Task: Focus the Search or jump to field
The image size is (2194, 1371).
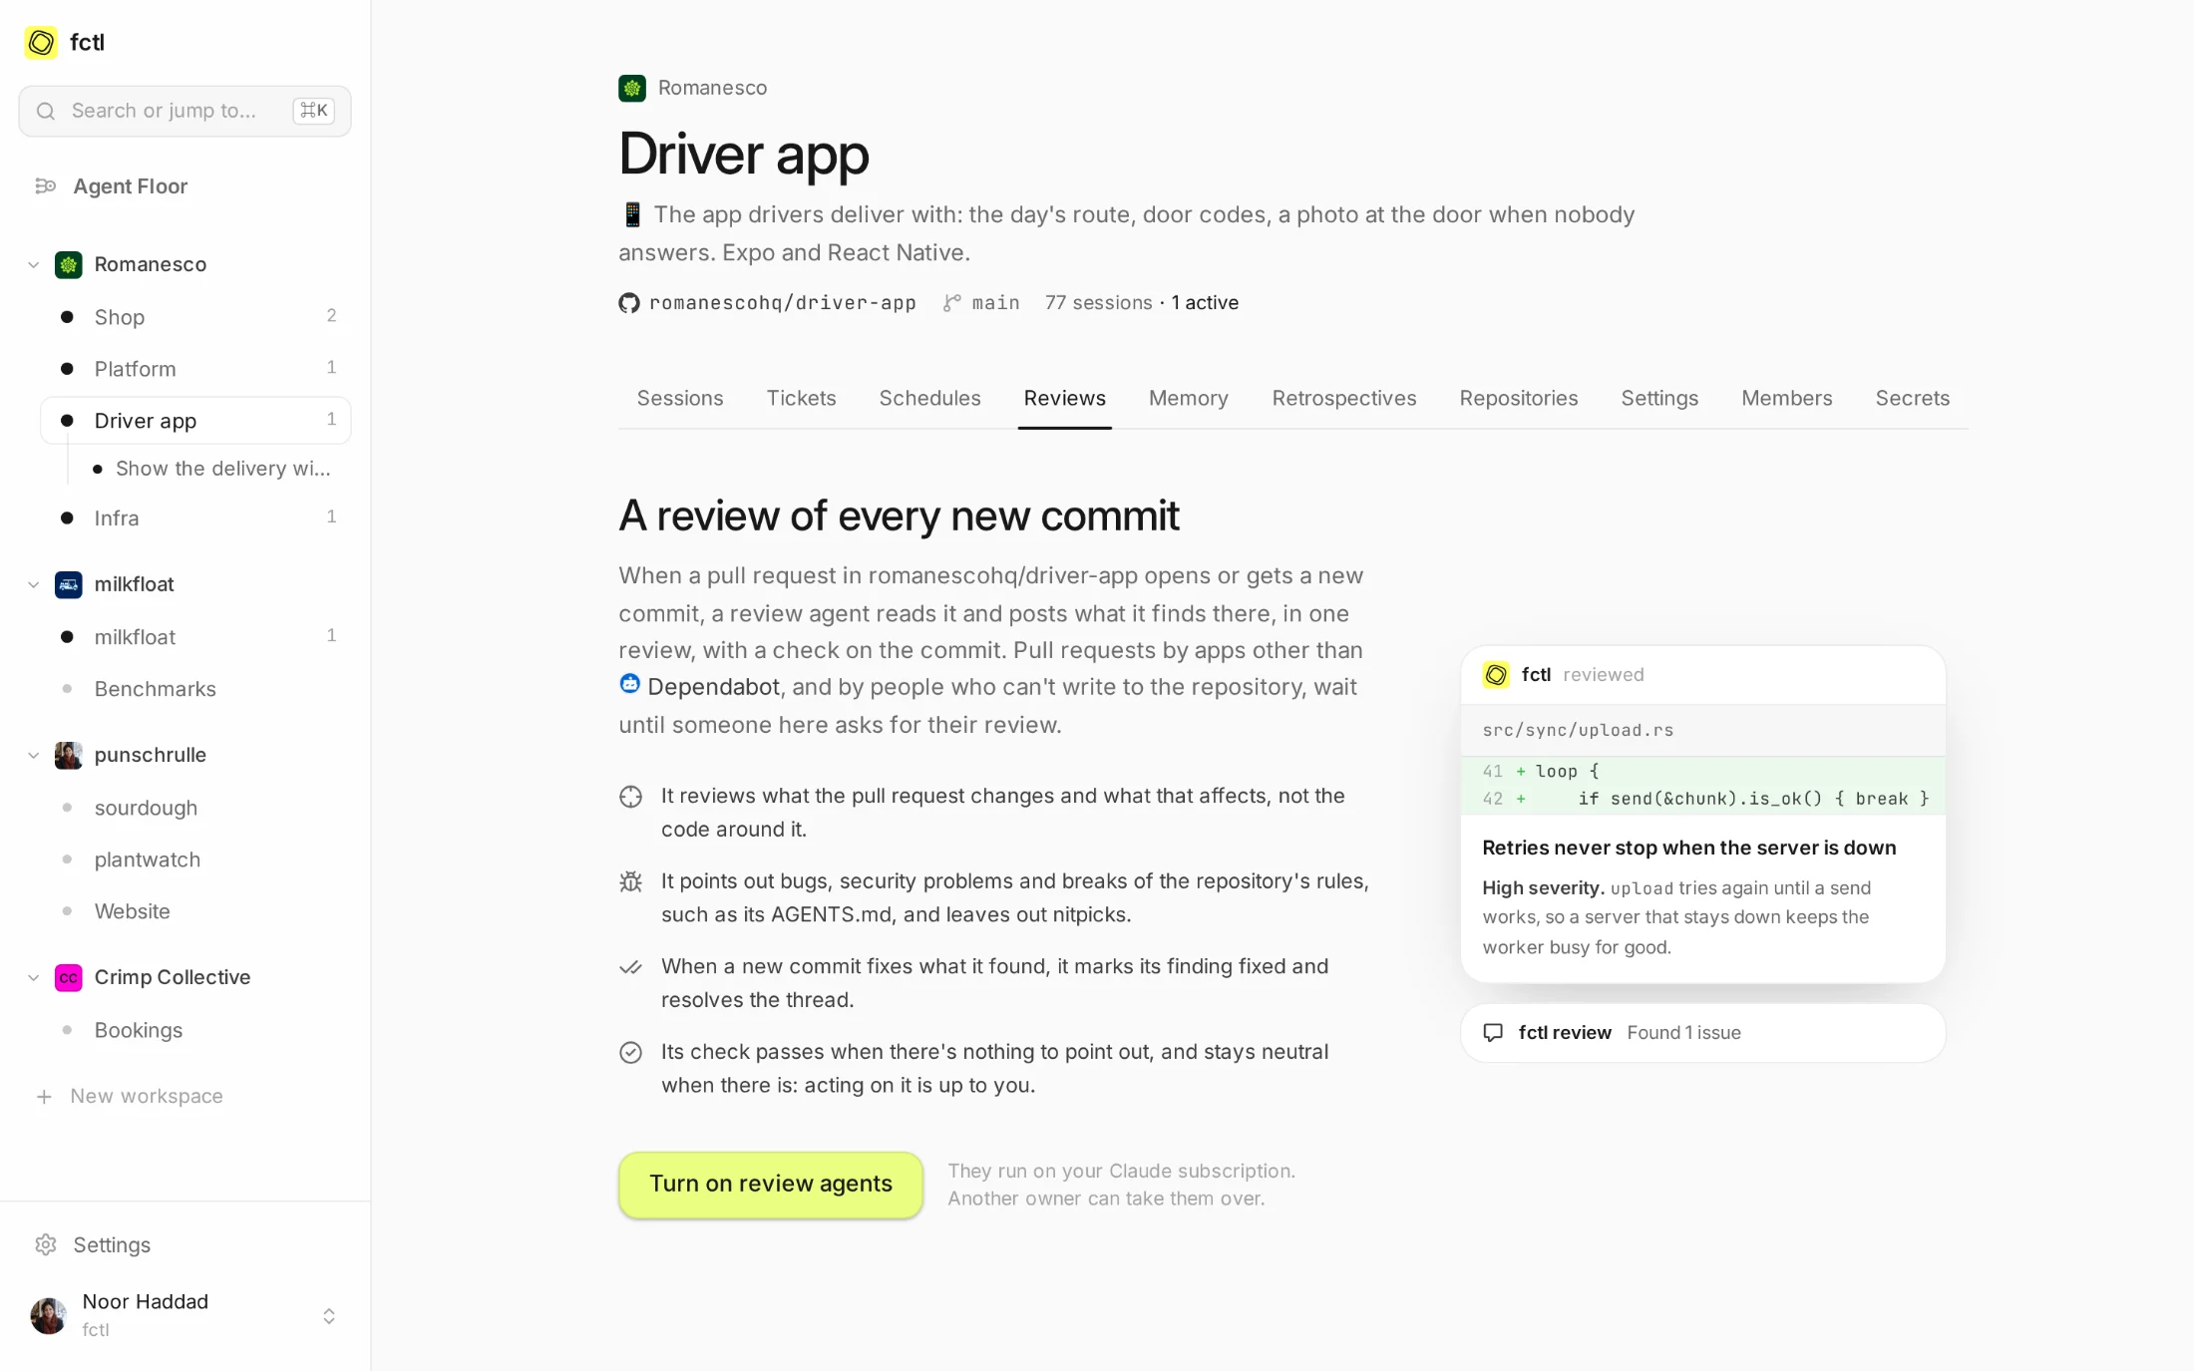Action: coord(184,111)
